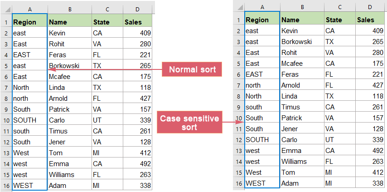This screenshot has height=192, width=387.
Task: Select the cell with 427 in left table
Action: click(137, 98)
